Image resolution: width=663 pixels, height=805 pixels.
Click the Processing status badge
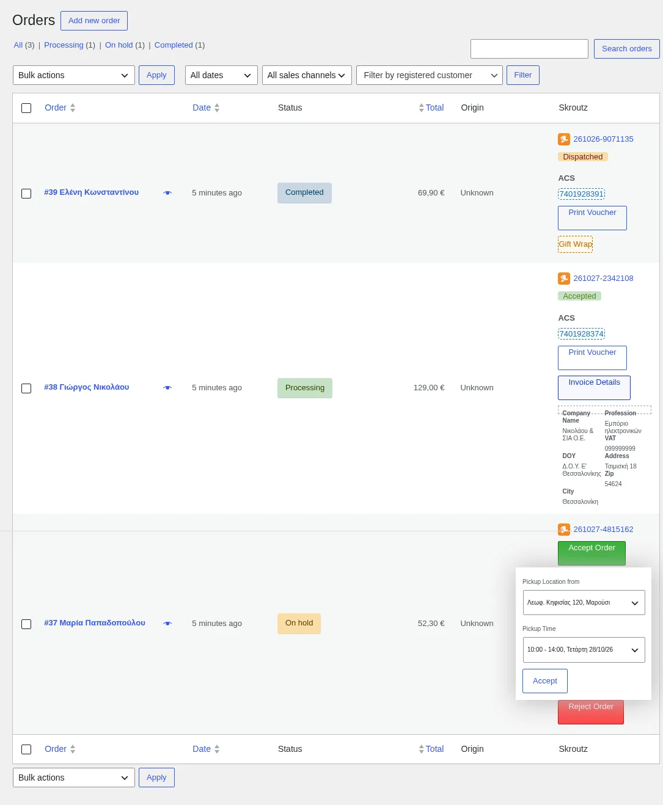(x=305, y=388)
